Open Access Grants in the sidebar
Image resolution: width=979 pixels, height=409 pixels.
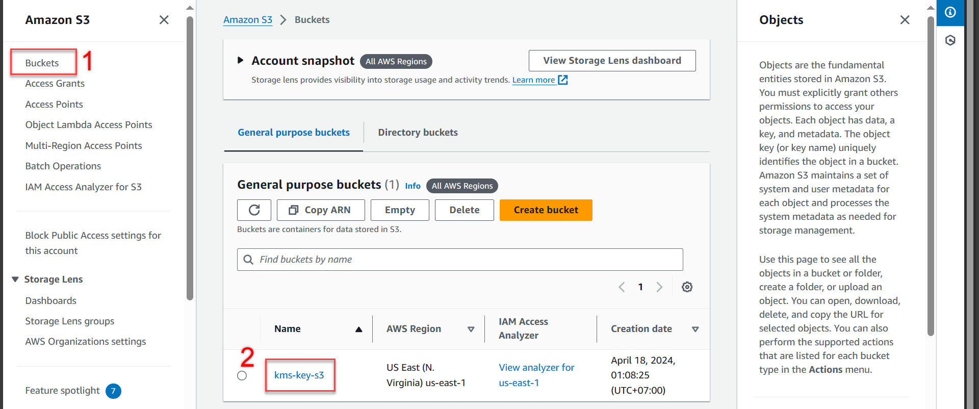click(55, 84)
